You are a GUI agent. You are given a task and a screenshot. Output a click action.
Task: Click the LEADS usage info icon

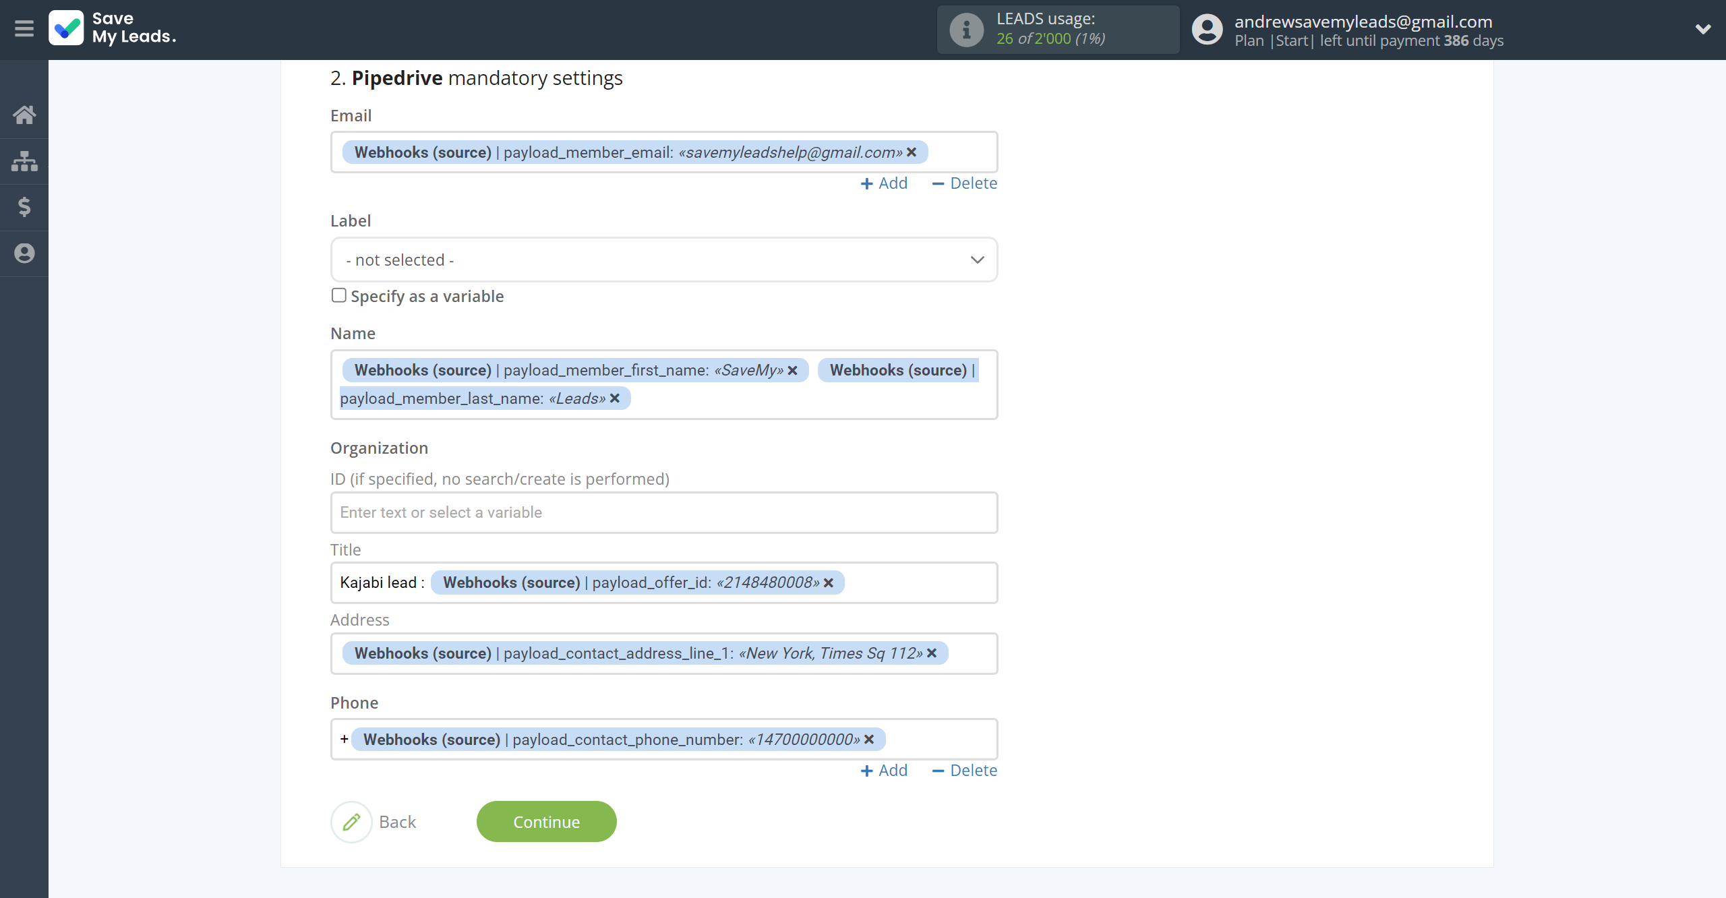(x=966, y=30)
